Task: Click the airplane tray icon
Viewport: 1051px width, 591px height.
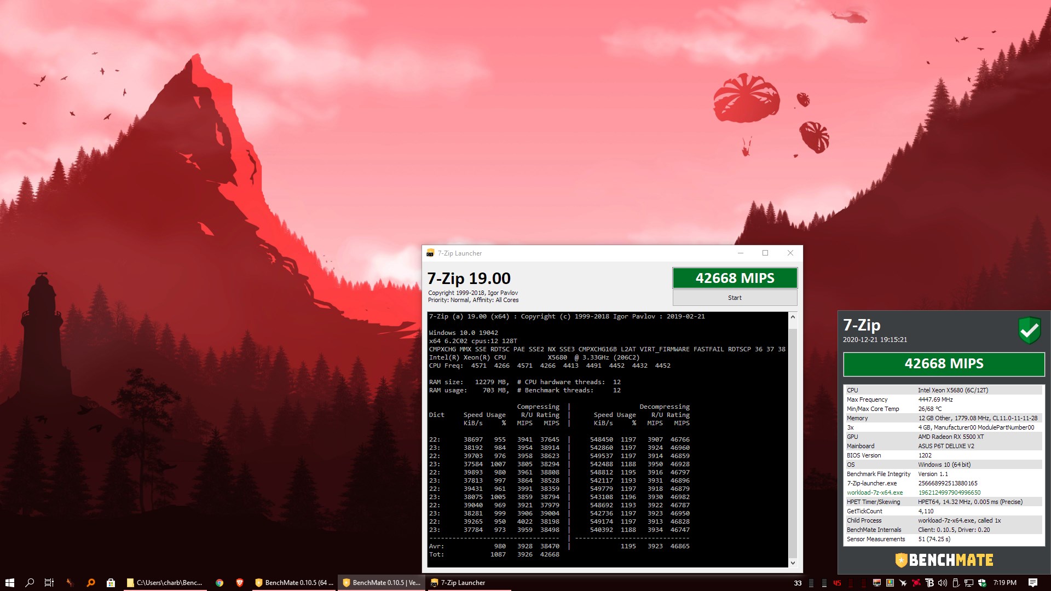Action: pyautogui.click(x=903, y=583)
